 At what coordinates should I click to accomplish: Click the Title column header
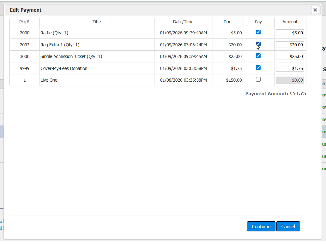point(97,22)
